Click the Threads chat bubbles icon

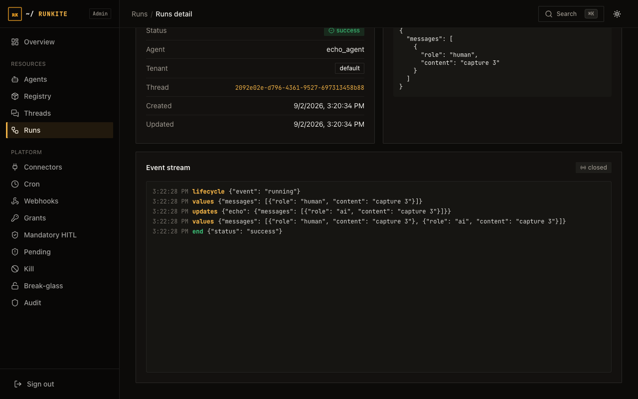(15, 113)
